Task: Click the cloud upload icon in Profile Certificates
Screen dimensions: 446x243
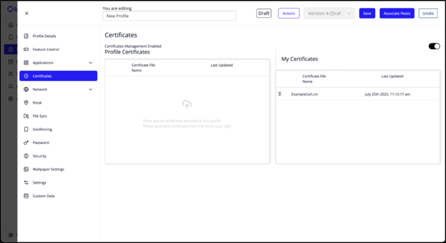Action: tap(187, 104)
